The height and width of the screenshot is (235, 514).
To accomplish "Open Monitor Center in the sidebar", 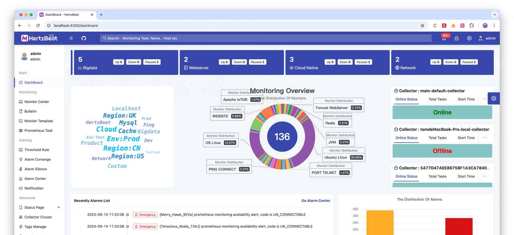I will point(37,102).
